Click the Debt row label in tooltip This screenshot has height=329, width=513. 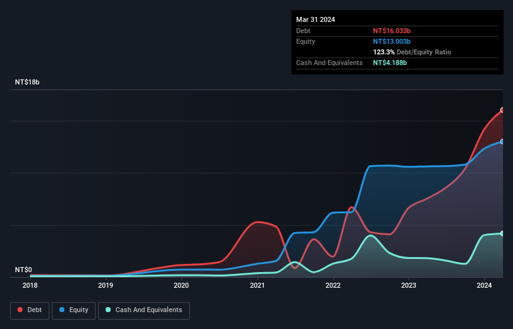pos(303,31)
